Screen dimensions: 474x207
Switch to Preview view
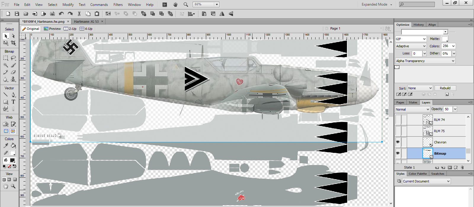(x=52, y=29)
